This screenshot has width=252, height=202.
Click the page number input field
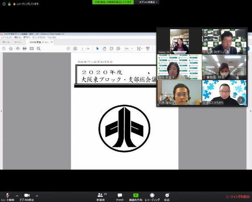tap(82, 48)
